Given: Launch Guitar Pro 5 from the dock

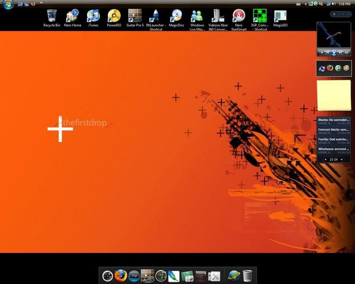Looking at the screenshot, I should click(x=147, y=276).
